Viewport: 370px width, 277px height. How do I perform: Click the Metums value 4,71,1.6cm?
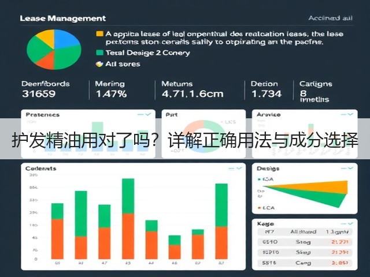193,94
